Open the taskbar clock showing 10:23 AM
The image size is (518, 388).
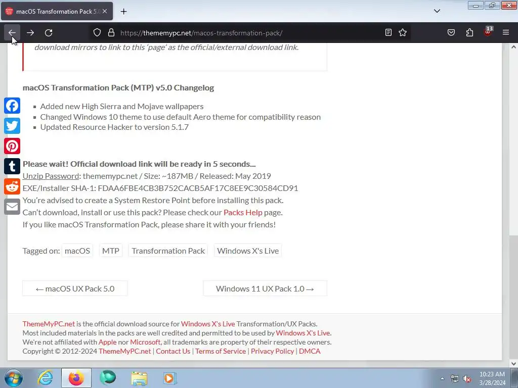492,378
